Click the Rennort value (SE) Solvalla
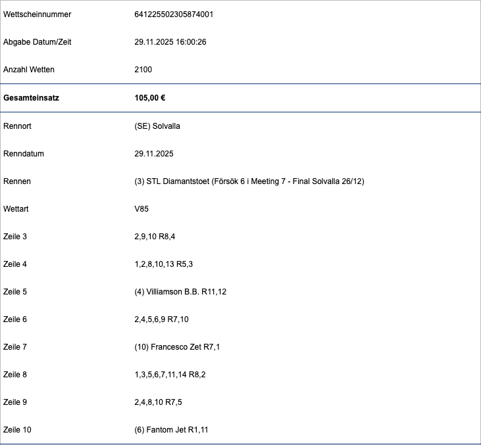Screen dimensions: 481x445 pos(157,126)
